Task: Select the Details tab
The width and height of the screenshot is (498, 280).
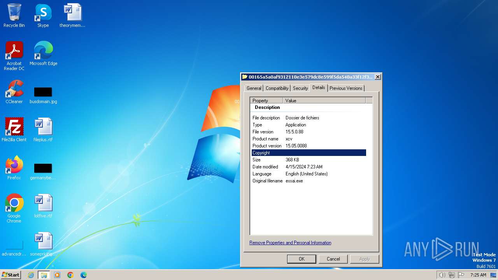Action: point(319,87)
